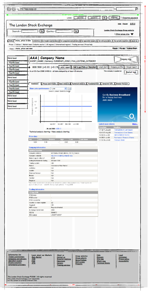Viewport: 148px width, 291px height.
Task: Switch to the Fundamentals tab
Action: click(x=94, y=84)
